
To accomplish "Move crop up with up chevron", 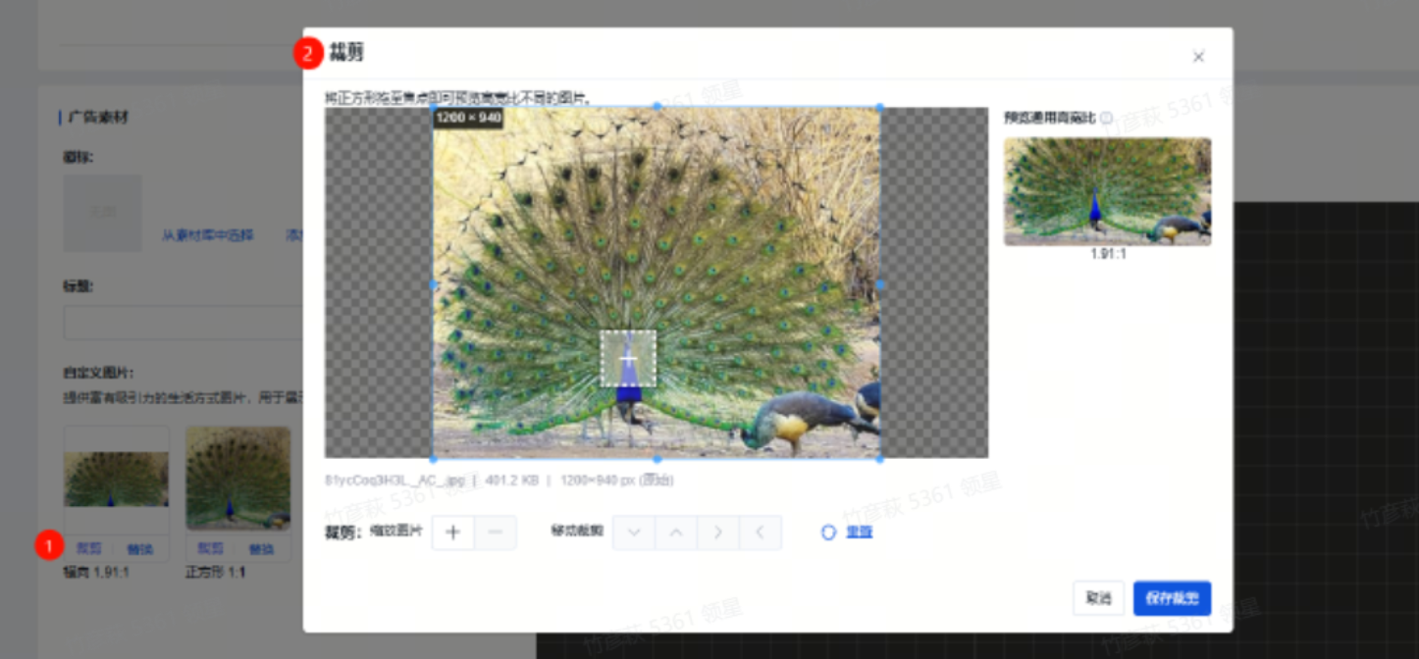I will coord(676,532).
